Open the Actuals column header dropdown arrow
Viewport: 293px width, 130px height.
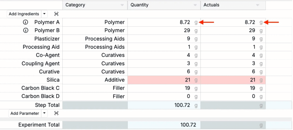[x=258, y=5]
